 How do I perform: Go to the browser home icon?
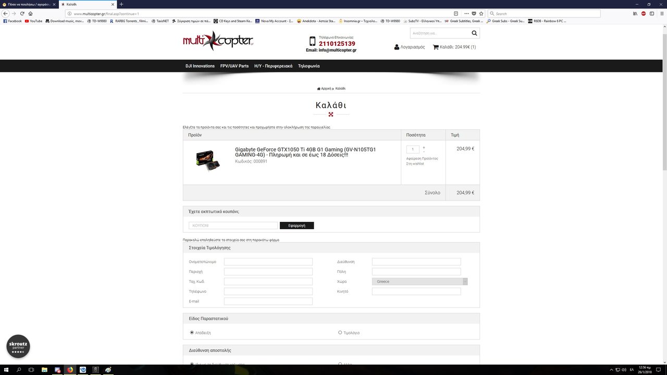tap(30, 14)
